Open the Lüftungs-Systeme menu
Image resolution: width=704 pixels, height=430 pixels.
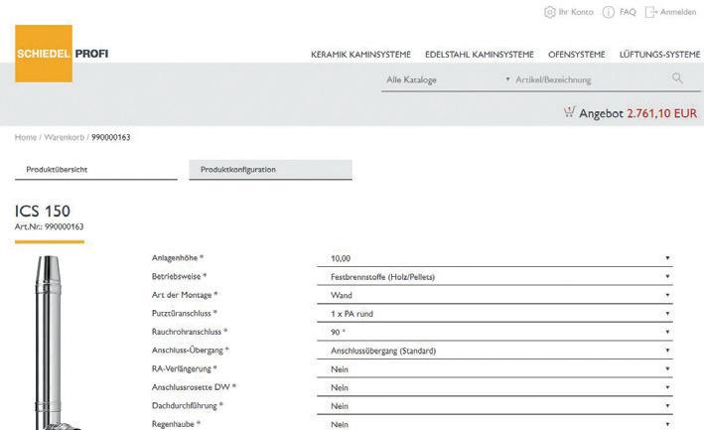659,55
